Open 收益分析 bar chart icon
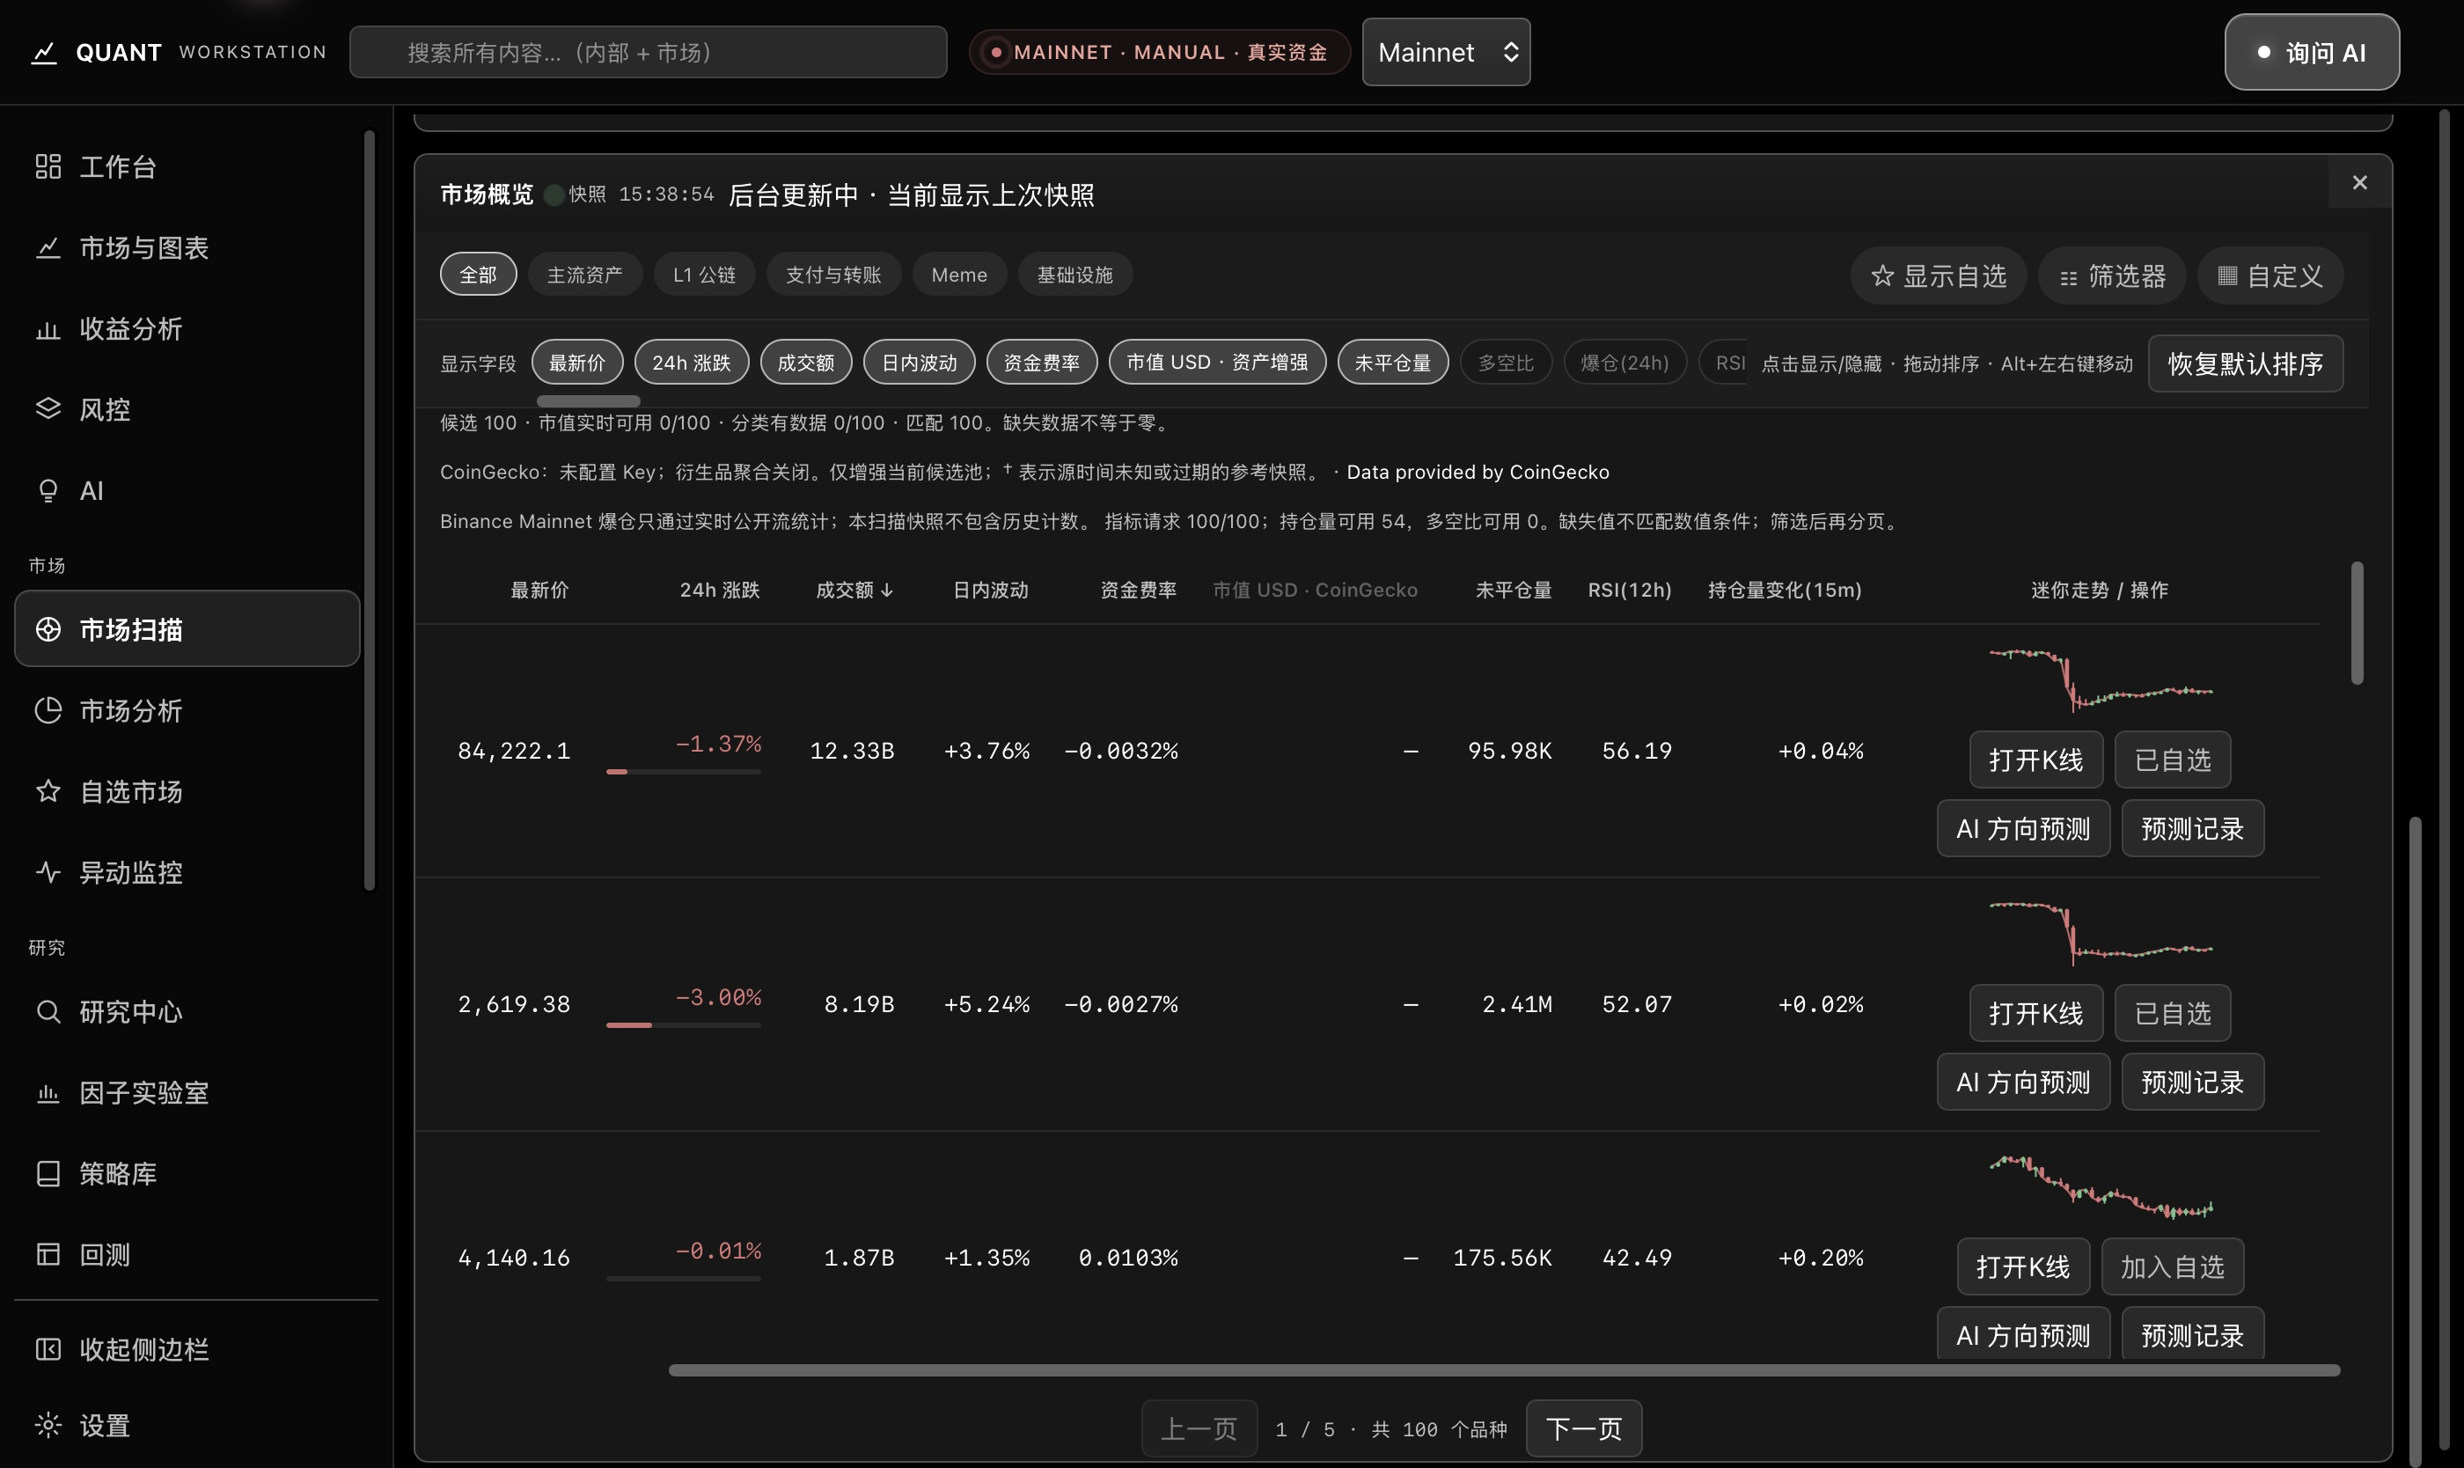 coord(48,328)
